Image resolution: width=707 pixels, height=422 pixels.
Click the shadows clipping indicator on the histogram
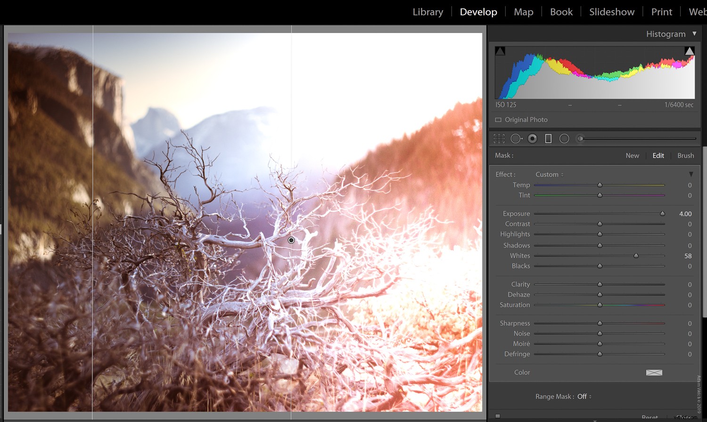(x=500, y=50)
